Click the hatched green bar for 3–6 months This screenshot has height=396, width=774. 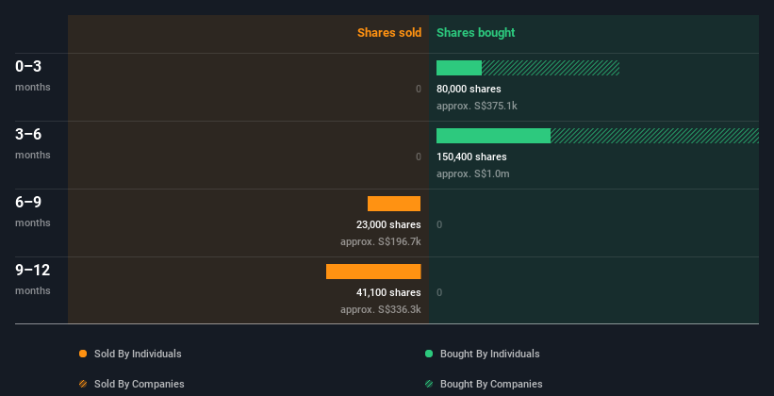coord(654,136)
